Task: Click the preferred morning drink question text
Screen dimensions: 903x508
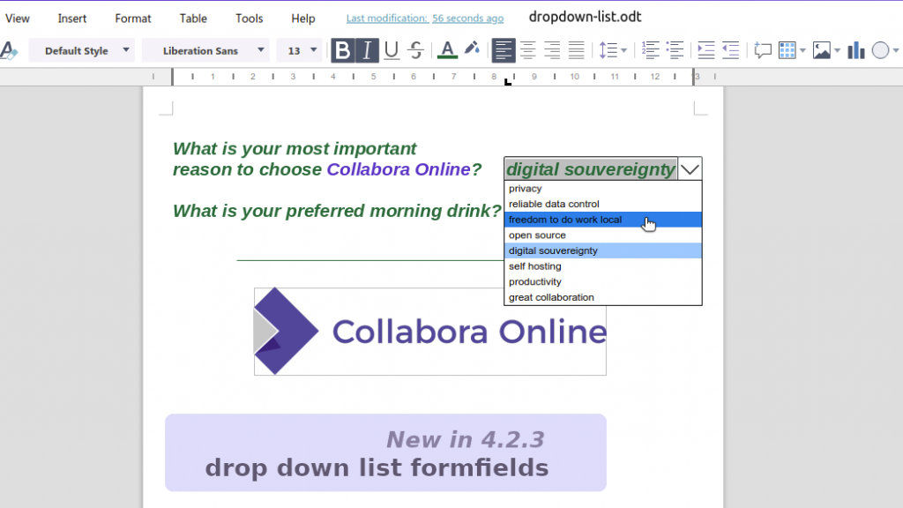Action: [x=338, y=211]
